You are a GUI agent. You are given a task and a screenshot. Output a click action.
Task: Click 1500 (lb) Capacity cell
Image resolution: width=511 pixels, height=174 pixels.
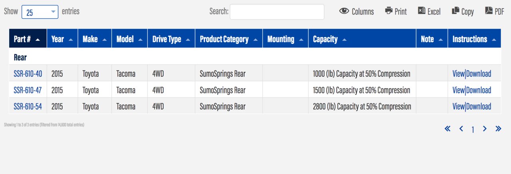(362, 90)
